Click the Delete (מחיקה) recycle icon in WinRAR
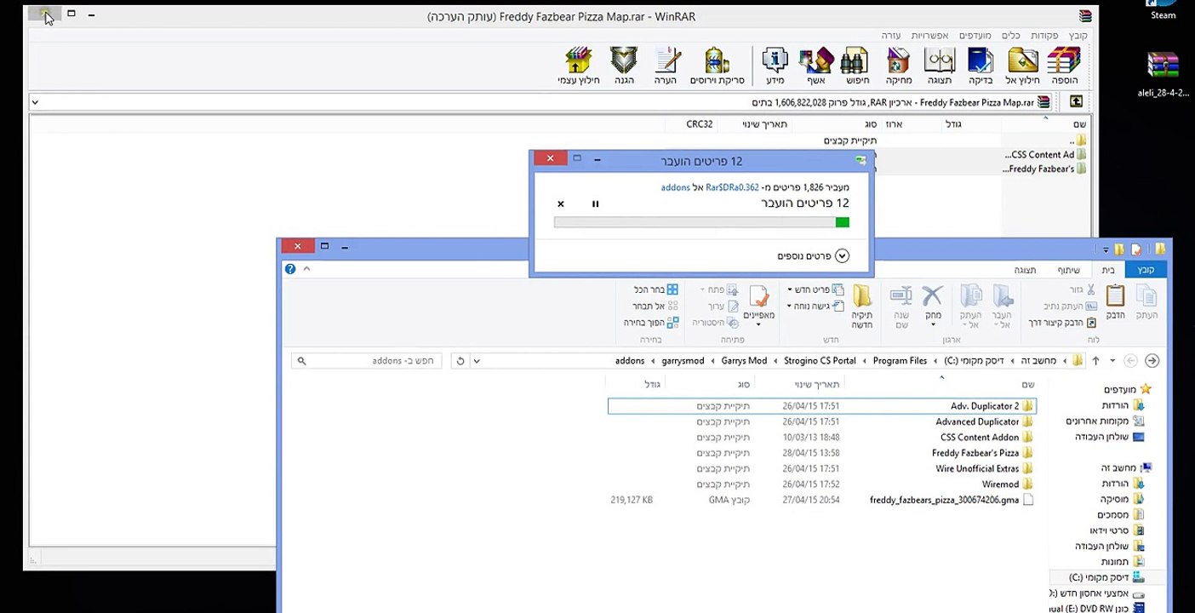Viewport: 1195px width, 613px height. (x=899, y=66)
